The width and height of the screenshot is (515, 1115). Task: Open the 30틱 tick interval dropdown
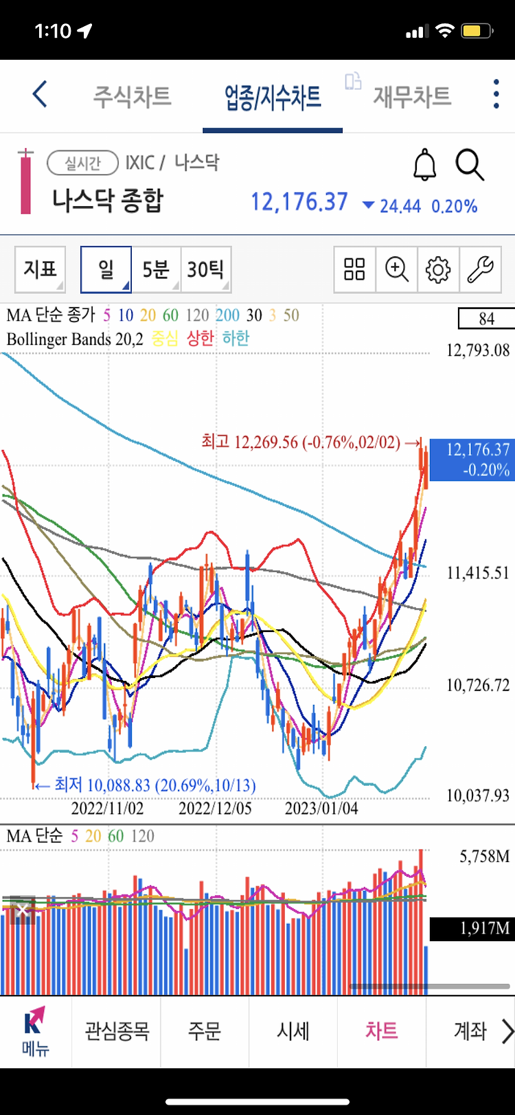(206, 269)
